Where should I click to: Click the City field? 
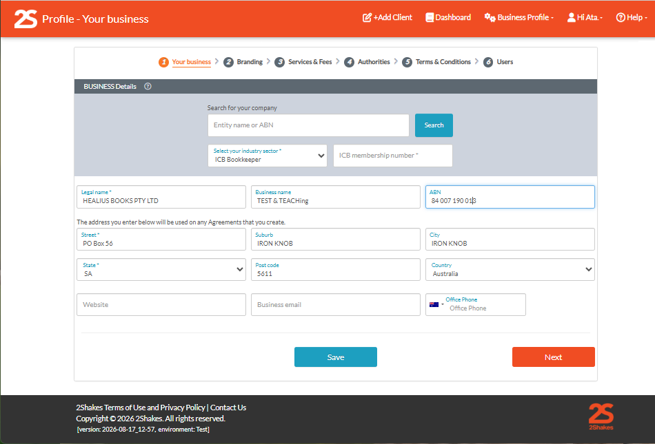click(x=510, y=240)
